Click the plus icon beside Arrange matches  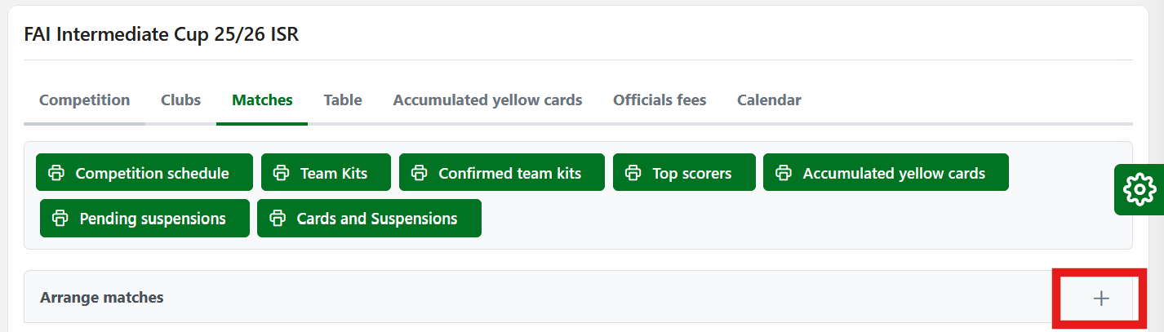click(x=1101, y=299)
